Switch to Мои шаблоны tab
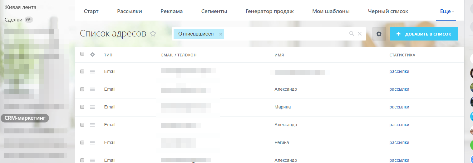 [x=331, y=12]
